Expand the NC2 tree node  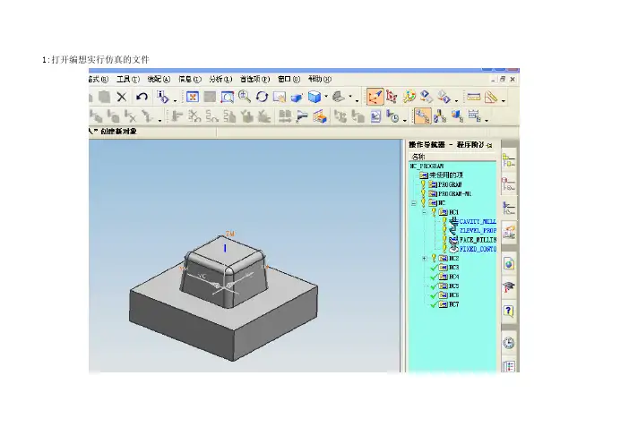click(424, 258)
